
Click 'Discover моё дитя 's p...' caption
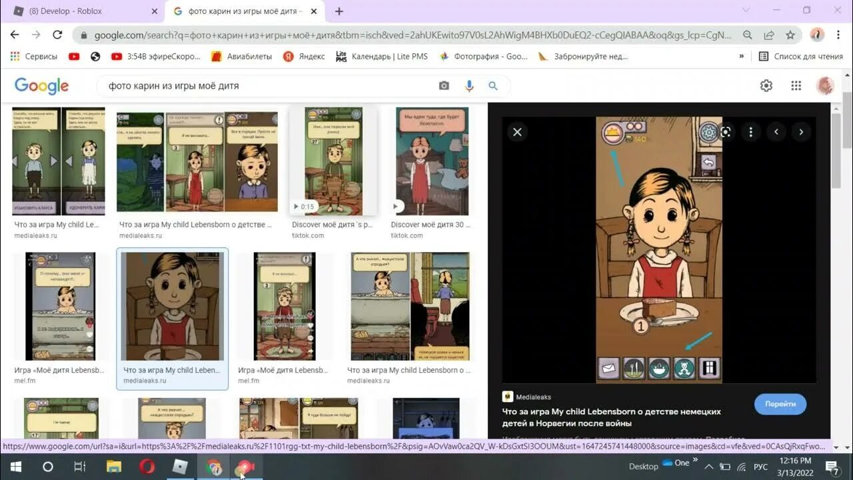click(333, 225)
